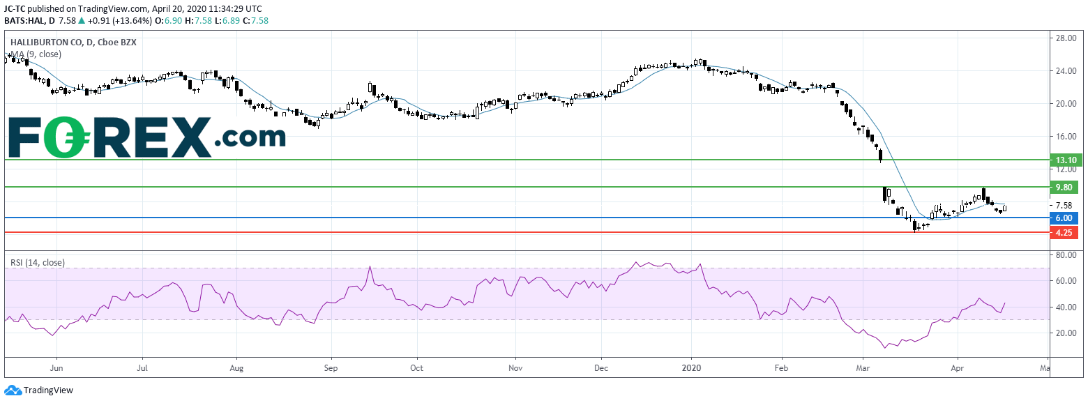Click the Nov label on time axis
1088x403 pixels.
coord(515,367)
